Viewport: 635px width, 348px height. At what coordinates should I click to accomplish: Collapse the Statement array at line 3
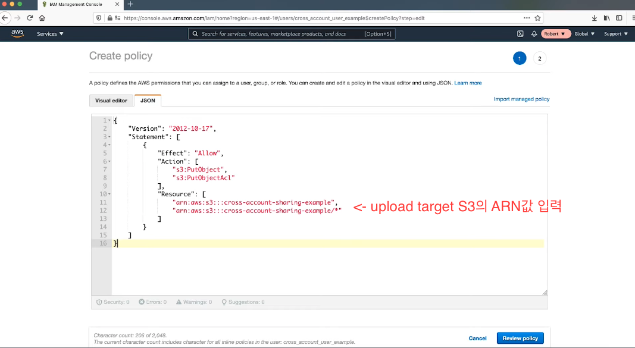(x=110, y=137)
